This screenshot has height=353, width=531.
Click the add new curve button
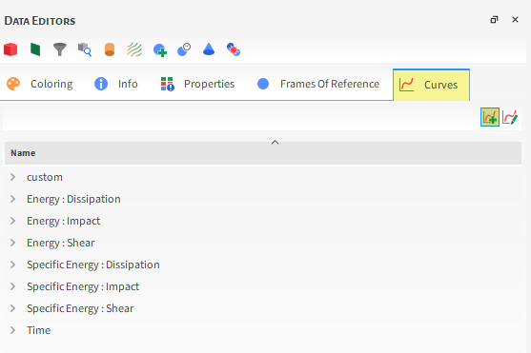point(490,117)
